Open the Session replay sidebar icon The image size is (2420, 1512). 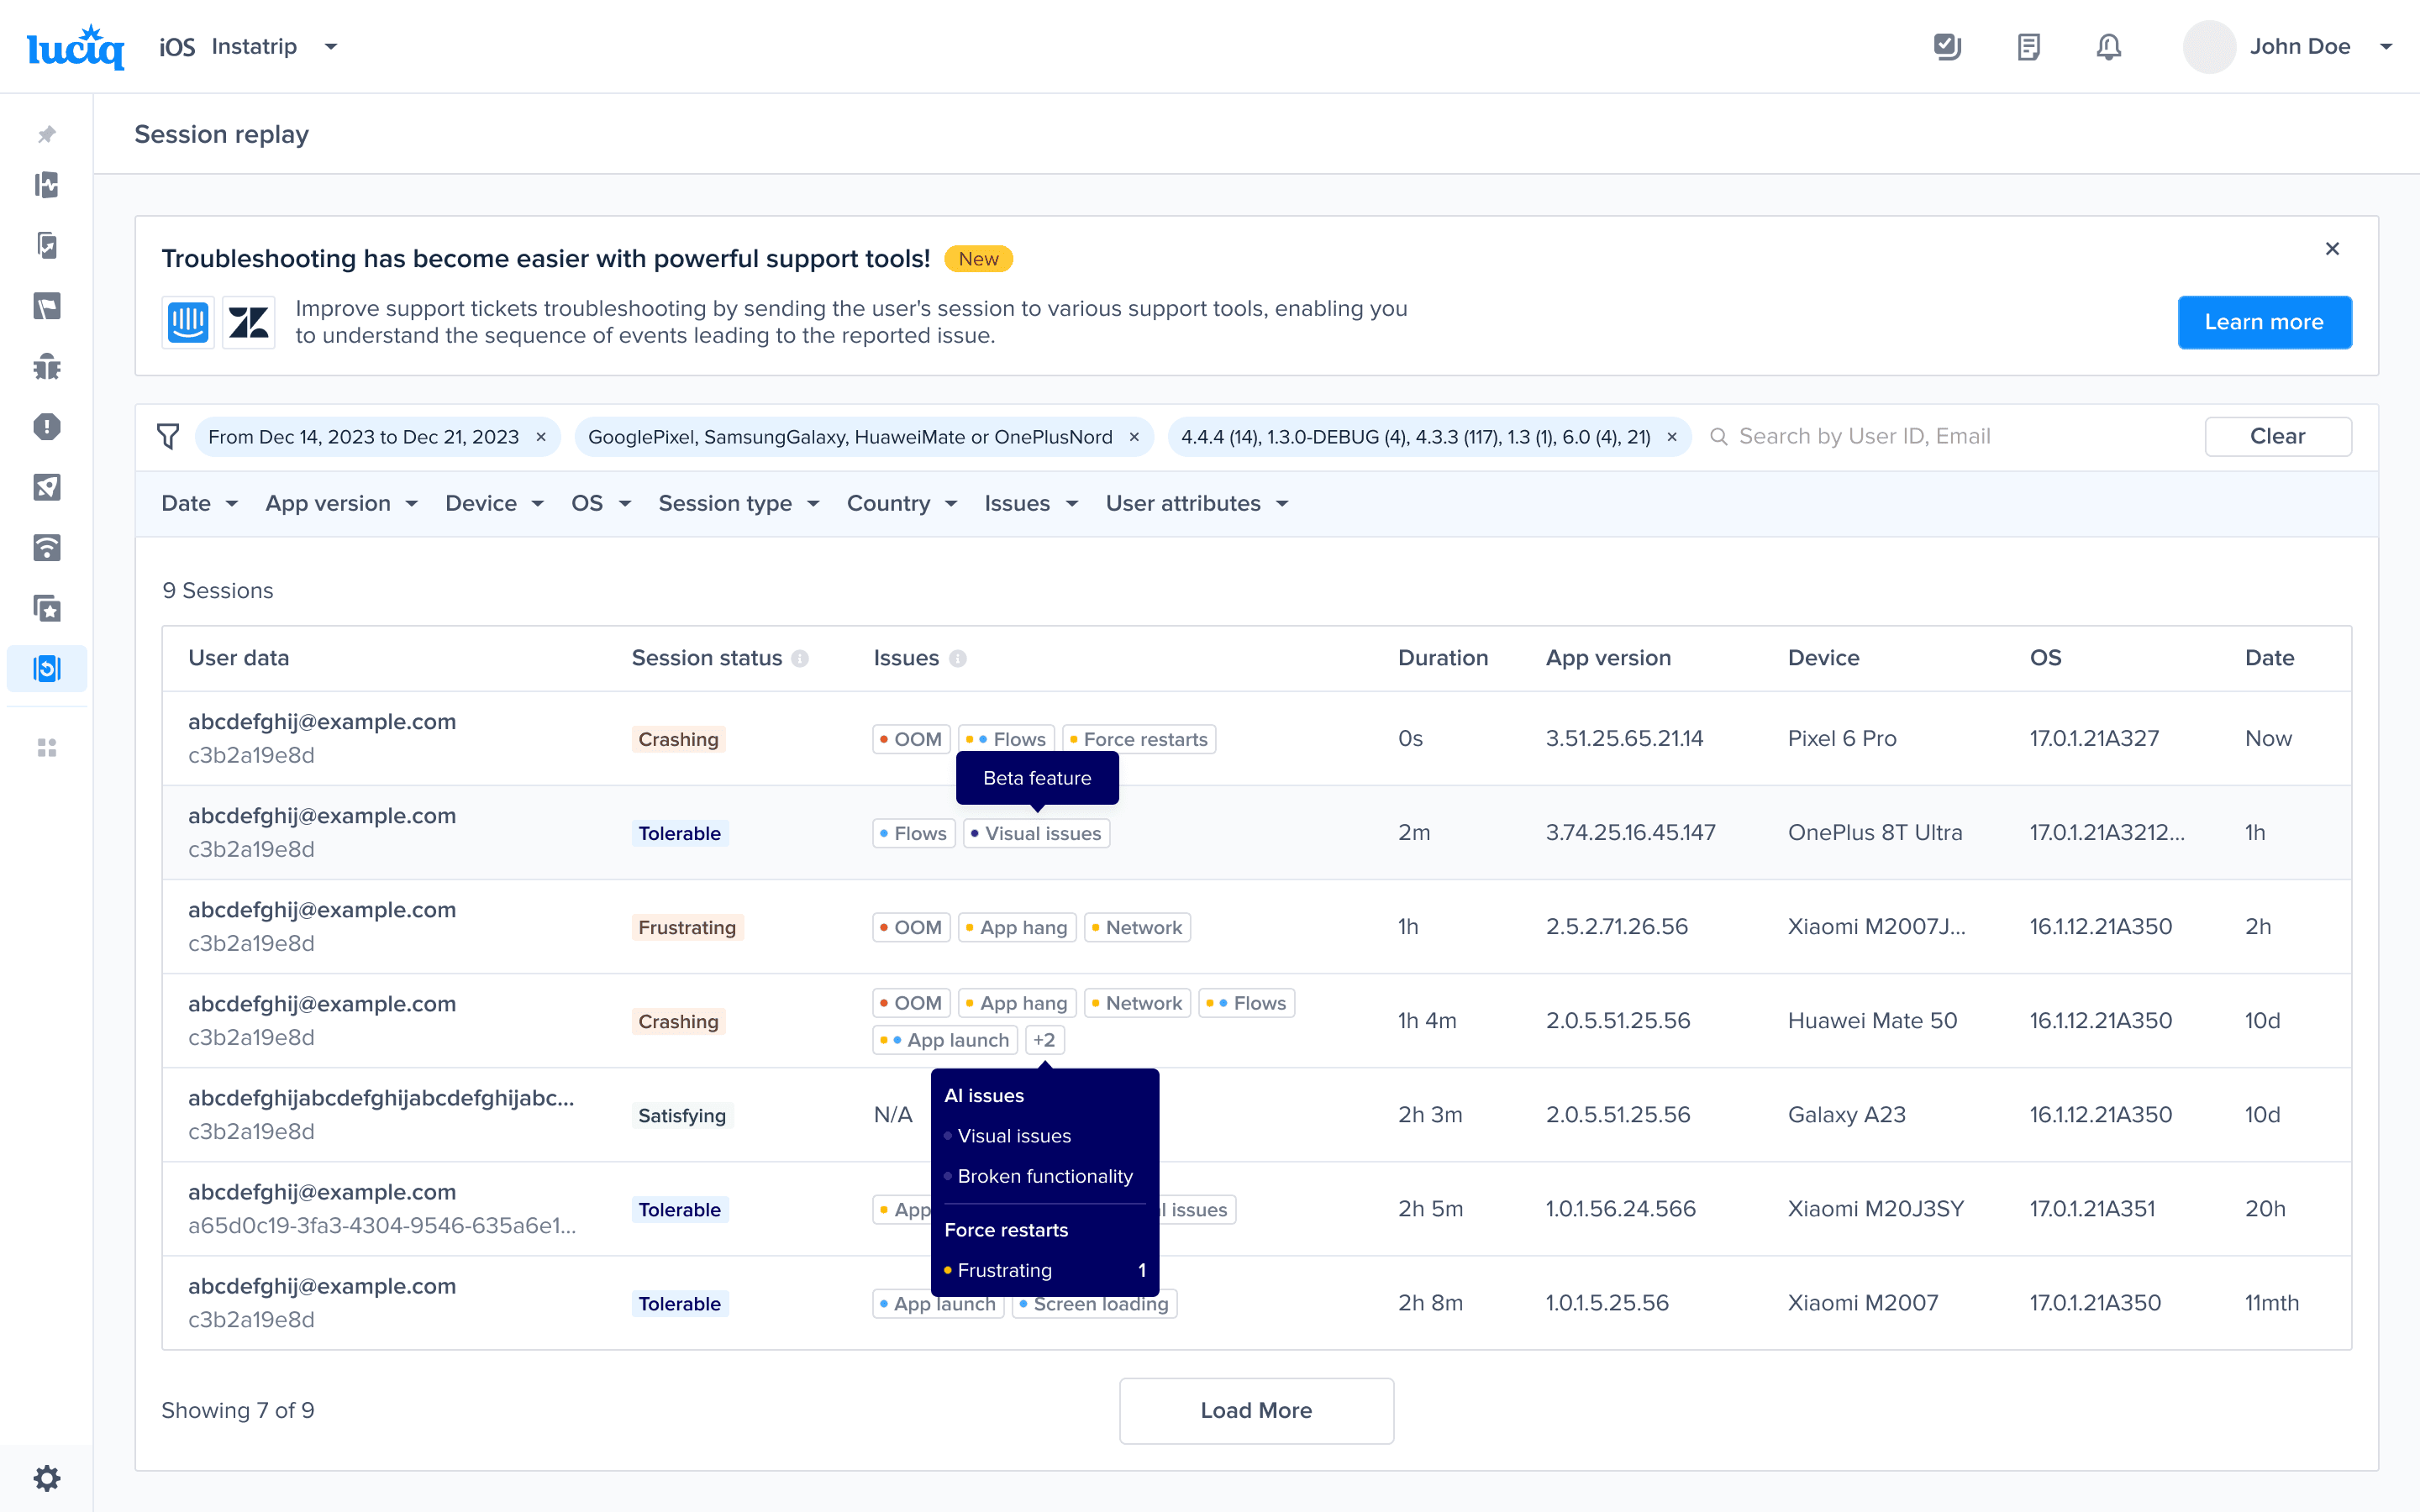[47, 668]
